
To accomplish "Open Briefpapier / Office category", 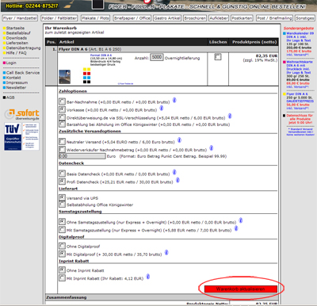I will 132,18.
